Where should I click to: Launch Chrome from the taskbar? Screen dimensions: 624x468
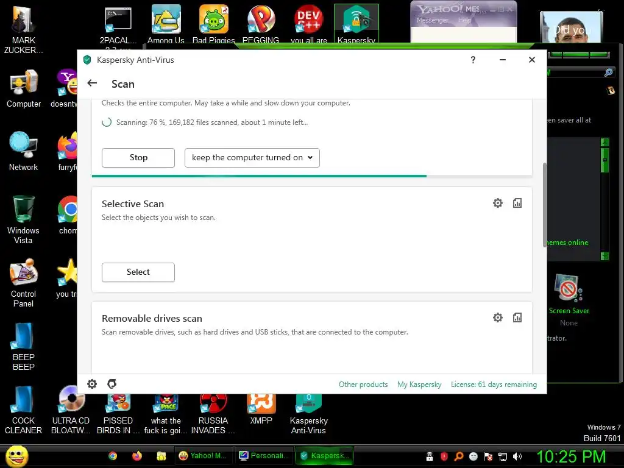pyautogui.click(x=113, y=456)
